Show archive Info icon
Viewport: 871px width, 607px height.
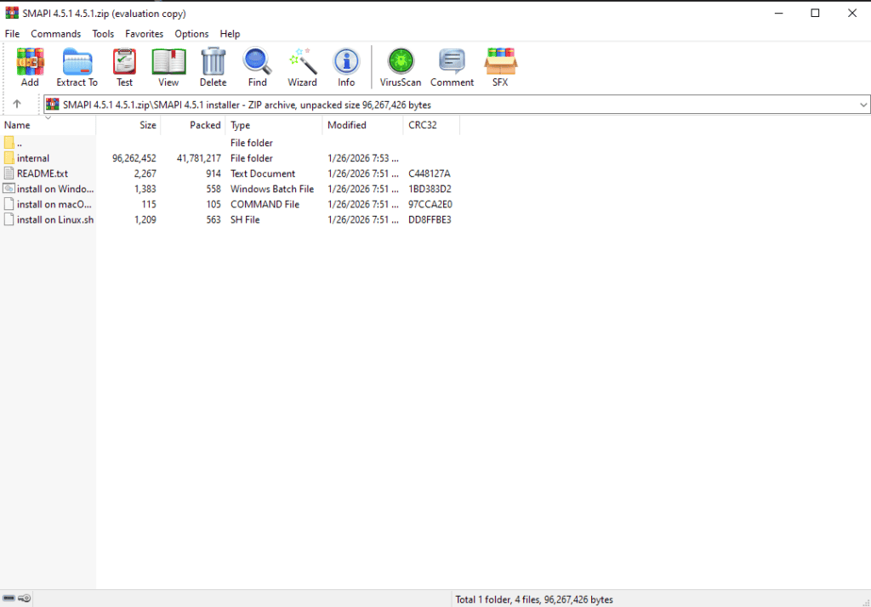click(346, 66)
